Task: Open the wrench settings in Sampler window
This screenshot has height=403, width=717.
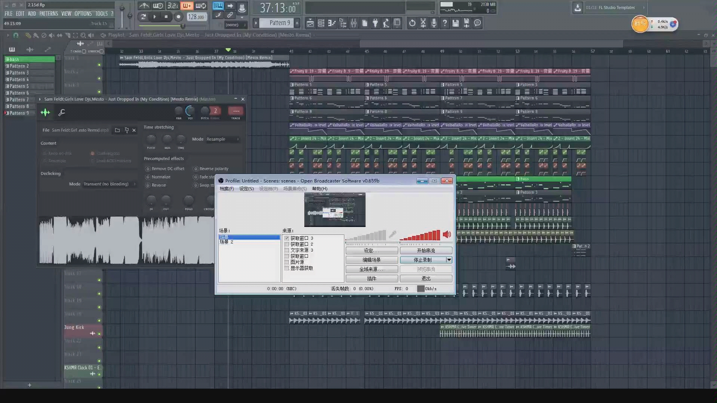Action: [62, 112]
